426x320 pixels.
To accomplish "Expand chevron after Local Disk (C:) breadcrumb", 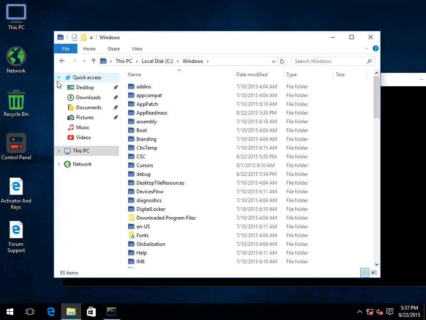I will pos(178,61).
